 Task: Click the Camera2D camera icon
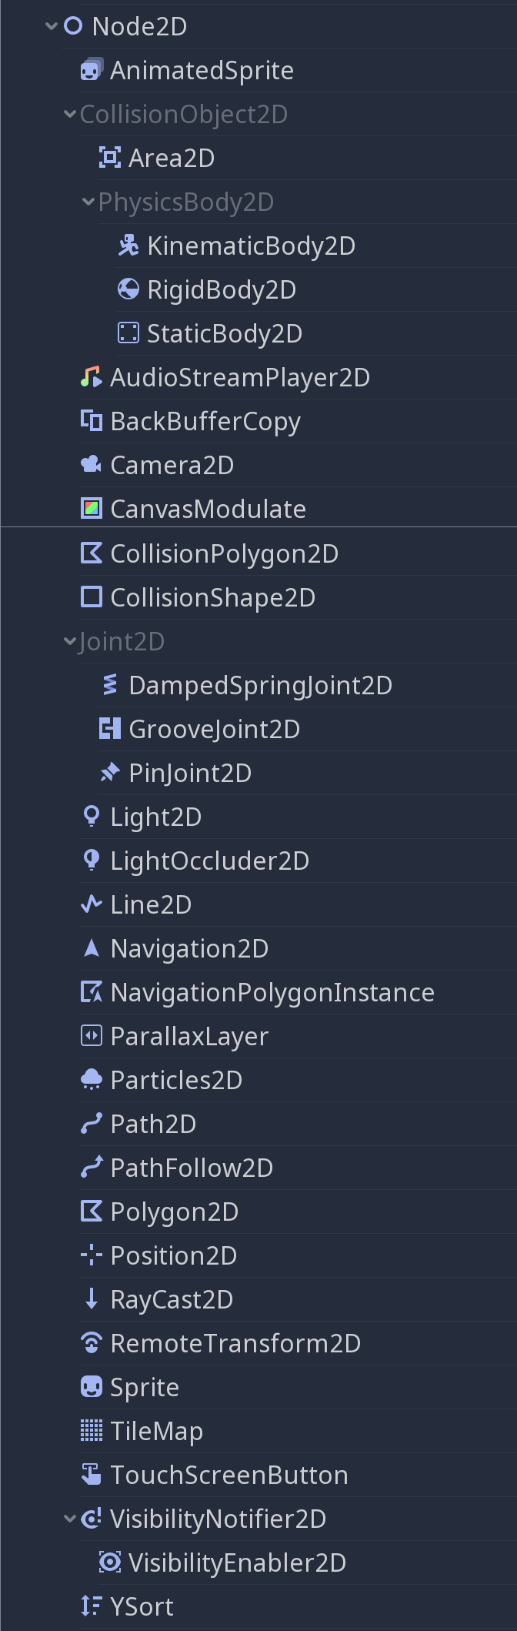pos(92,465)
